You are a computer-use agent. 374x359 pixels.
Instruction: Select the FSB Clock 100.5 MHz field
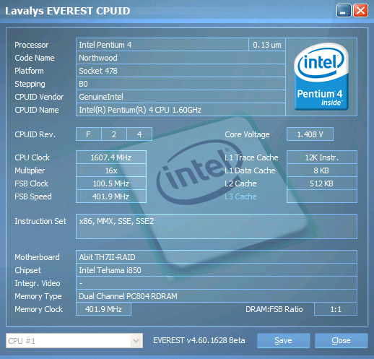[111, 183]
